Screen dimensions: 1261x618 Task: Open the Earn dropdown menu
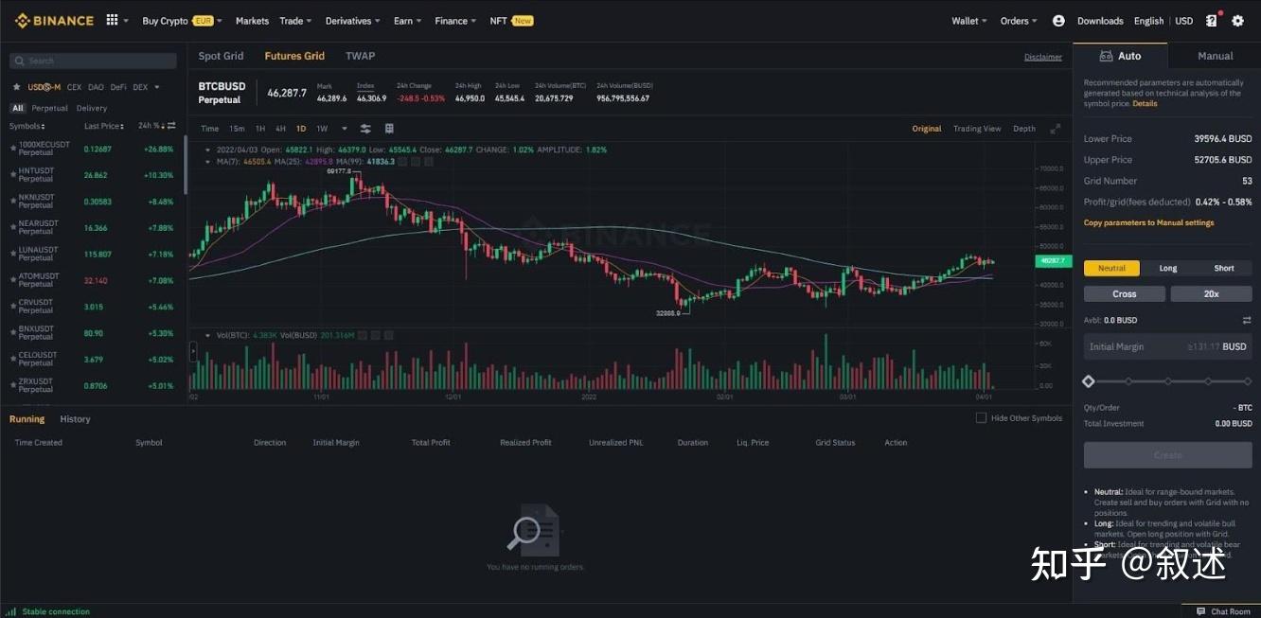[x=407, y=21]
